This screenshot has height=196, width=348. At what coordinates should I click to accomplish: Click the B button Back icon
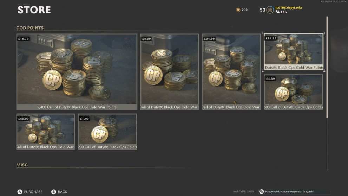[54, 192]
